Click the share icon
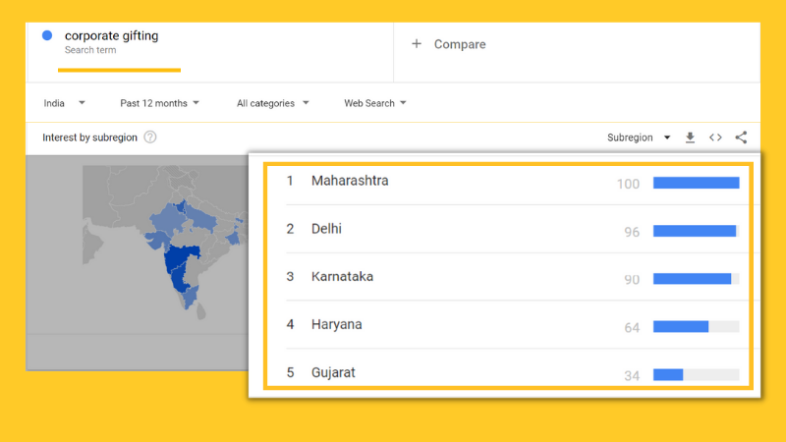The width and height of the screenshot is (786, 442). (741, 138)
